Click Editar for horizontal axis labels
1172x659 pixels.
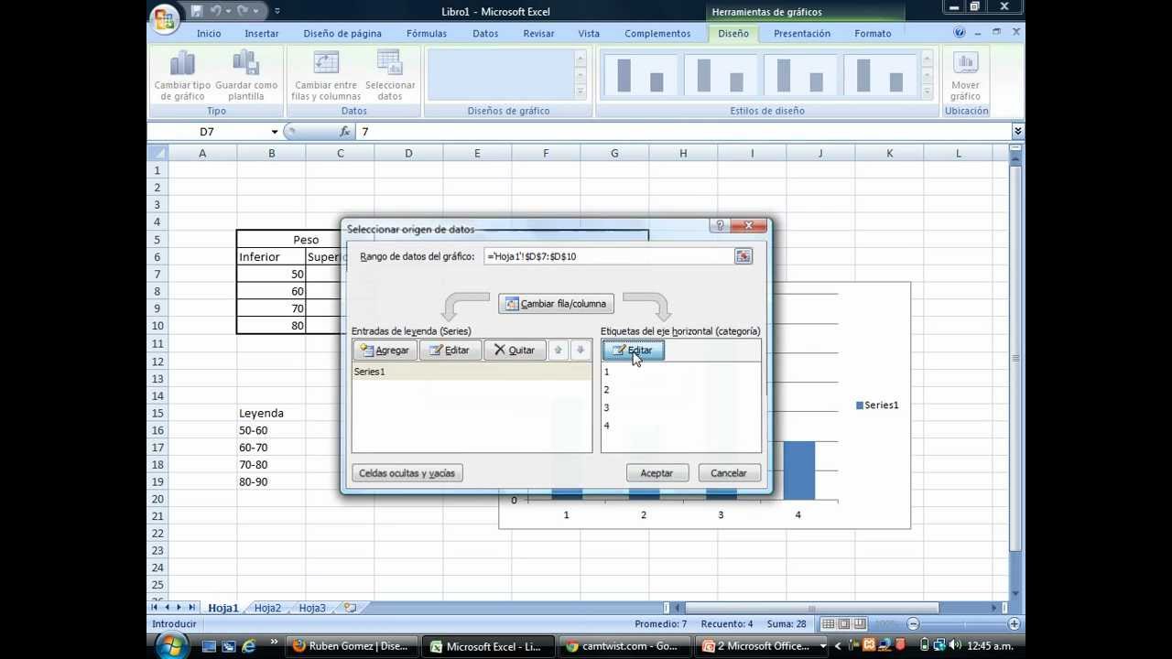click(x=633, y=350)
